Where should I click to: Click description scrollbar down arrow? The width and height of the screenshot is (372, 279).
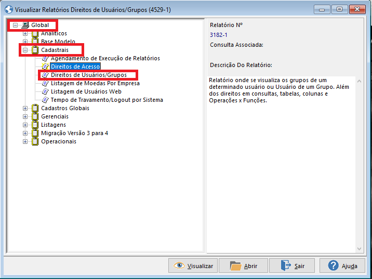pos(359,249)
